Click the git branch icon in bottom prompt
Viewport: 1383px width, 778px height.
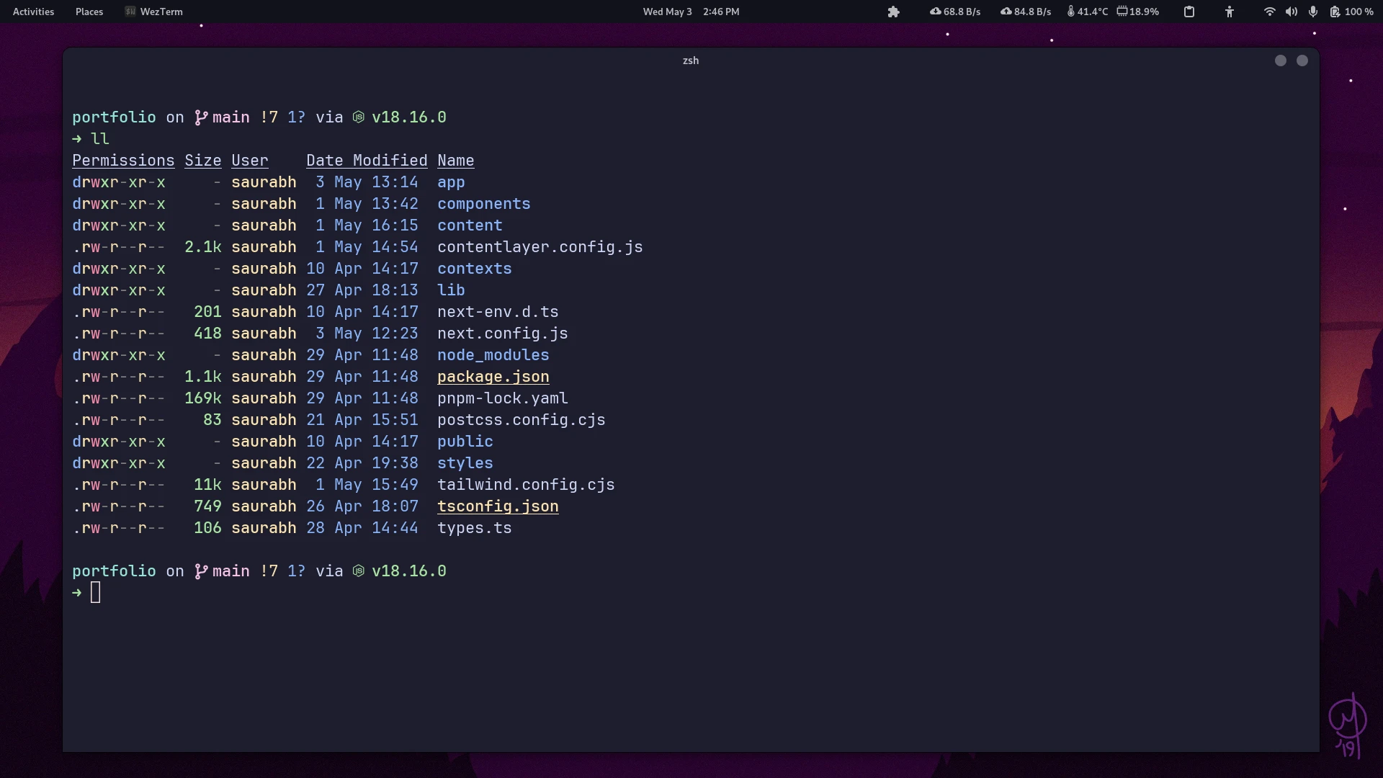[x=201, y=571]
